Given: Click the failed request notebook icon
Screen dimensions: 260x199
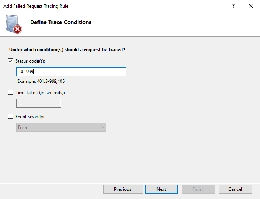Looking at the screenshot, I should (x=14, y=24).
